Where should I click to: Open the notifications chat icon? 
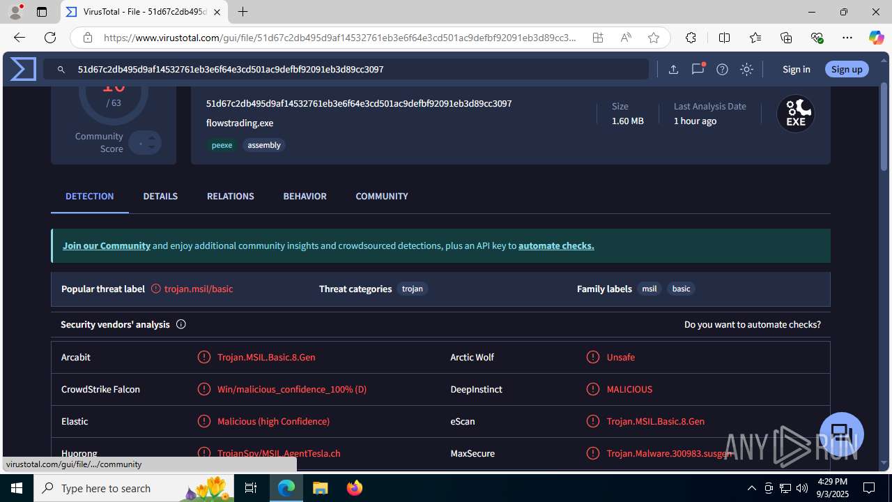698,69
